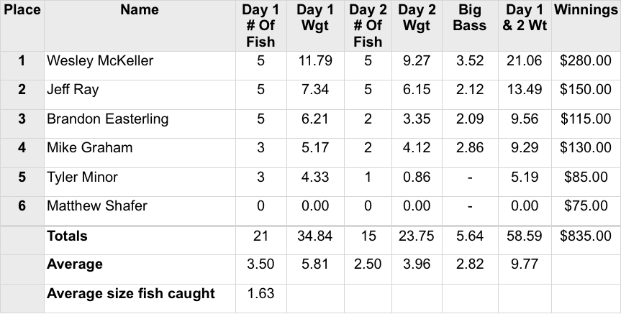The width and height of the screenshot is (621, 314).
Task: Select the Average row label
Action: (x=74, y=264)
